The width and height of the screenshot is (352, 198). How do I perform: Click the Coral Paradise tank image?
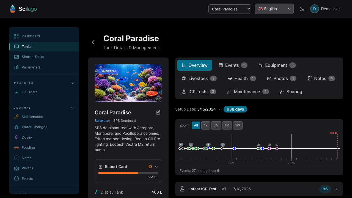click(x=128, y=83)
